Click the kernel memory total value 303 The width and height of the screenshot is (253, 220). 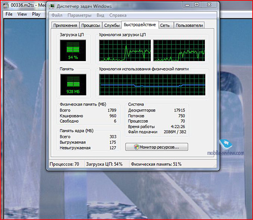(x=113, y=137)
